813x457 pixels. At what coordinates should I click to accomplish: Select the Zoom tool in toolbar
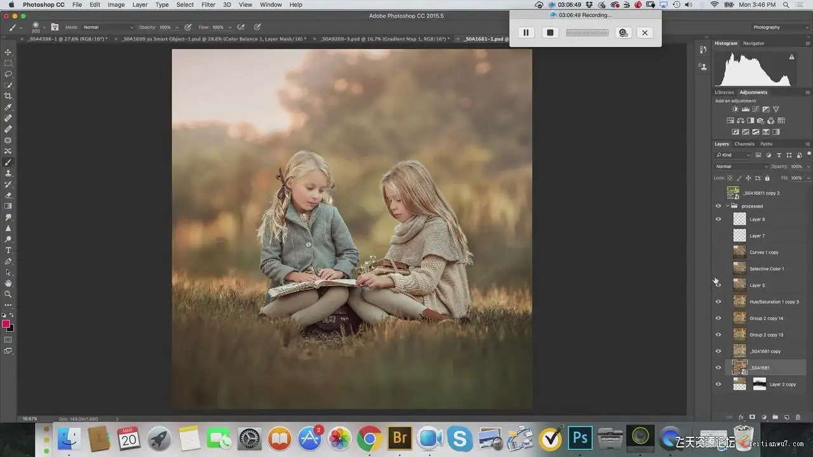coord(8,294)
